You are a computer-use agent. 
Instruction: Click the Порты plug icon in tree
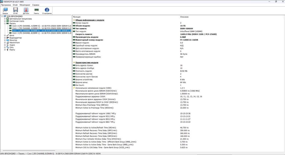pos(7,50)
